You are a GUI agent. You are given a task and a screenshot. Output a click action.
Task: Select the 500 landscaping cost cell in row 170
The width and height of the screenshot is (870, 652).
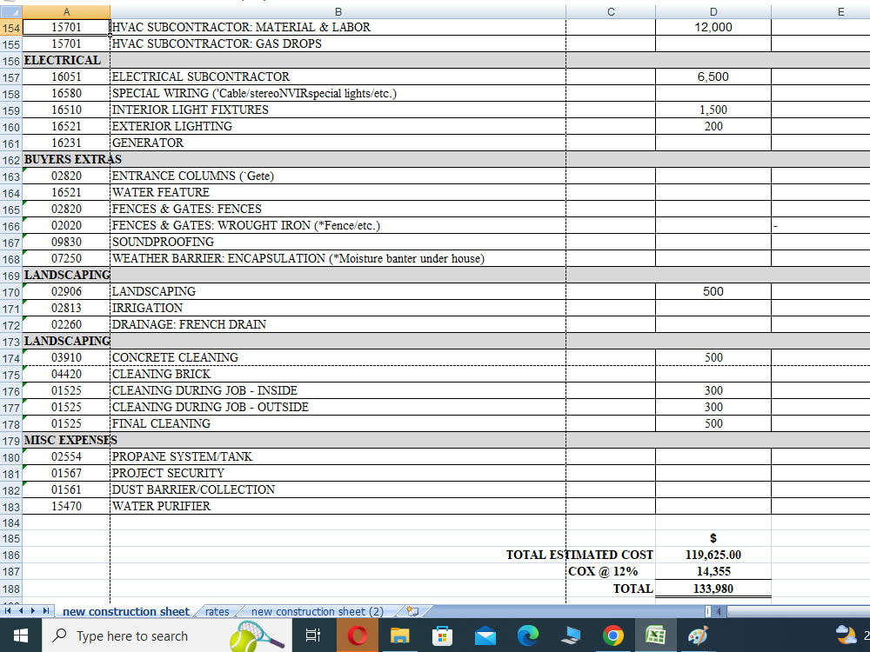pos(713,291)
